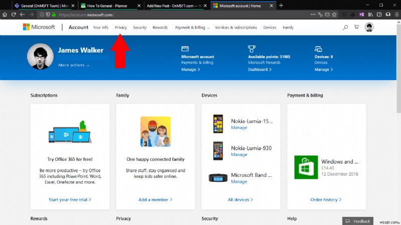Open the Security nav item
The width and height of the screenshot is (401, 225).
(x=140, y=28)
